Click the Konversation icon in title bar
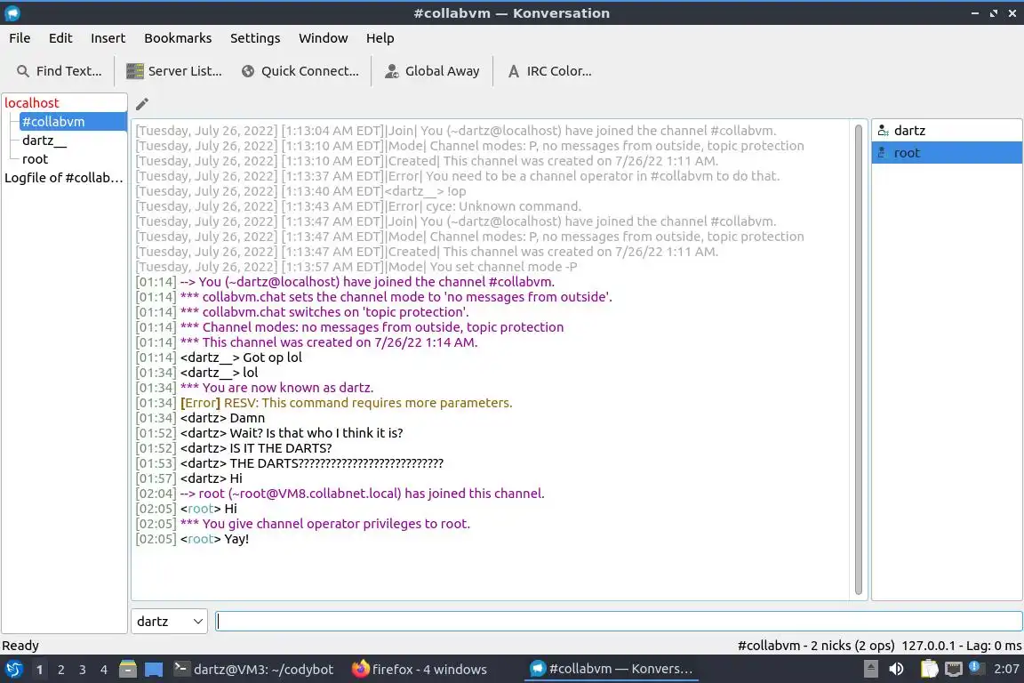 click(x=12, y=13)
